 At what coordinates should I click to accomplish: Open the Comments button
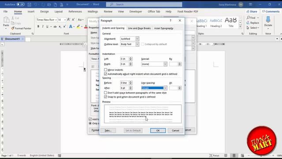[x=271, y=11]
